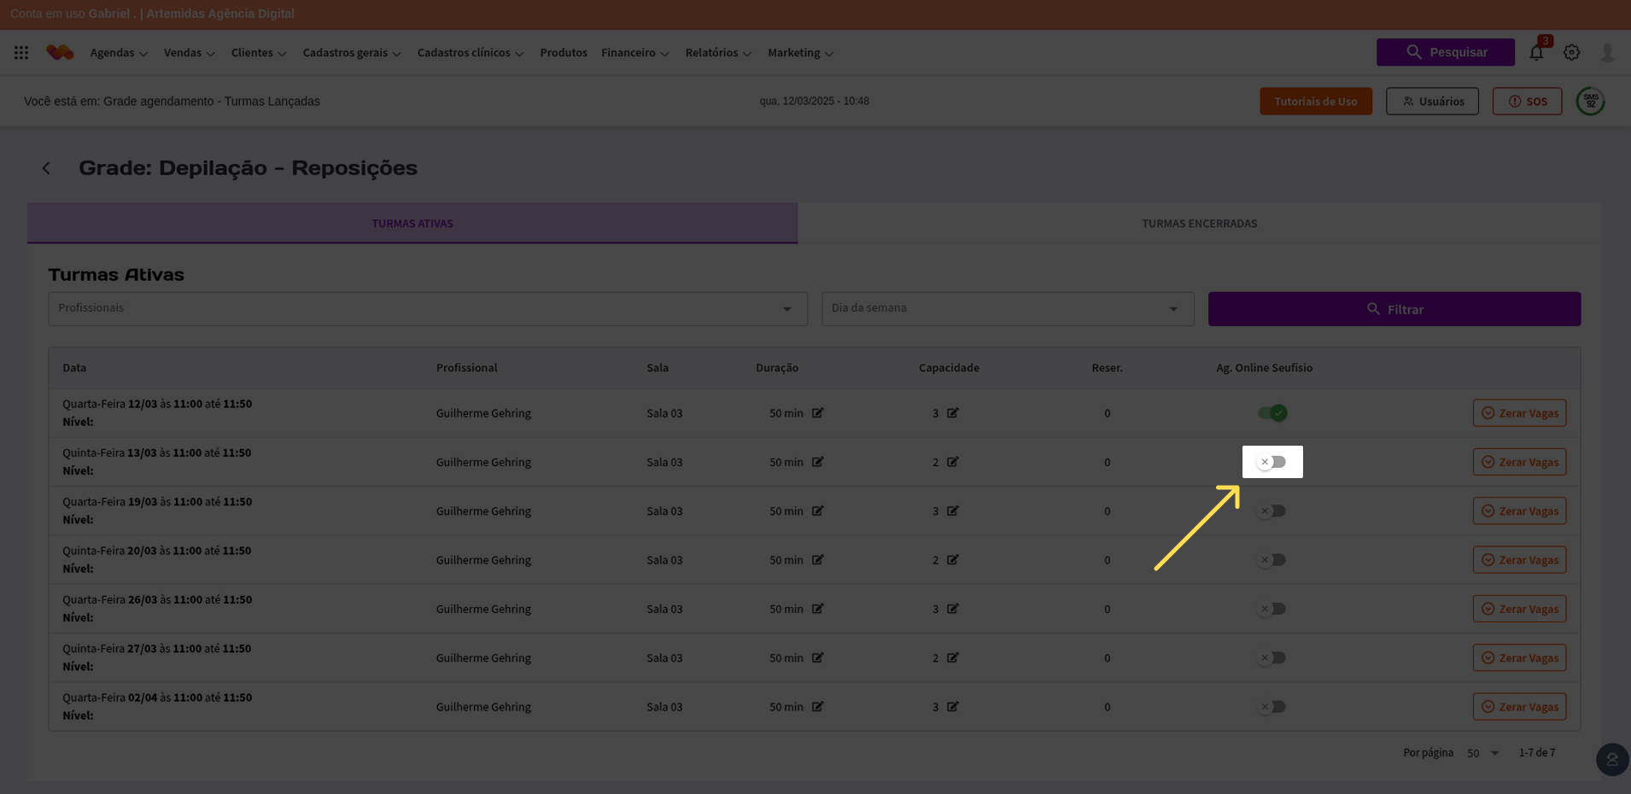
Task: Open the support chat bubble icon
Action: (1612, 760)
